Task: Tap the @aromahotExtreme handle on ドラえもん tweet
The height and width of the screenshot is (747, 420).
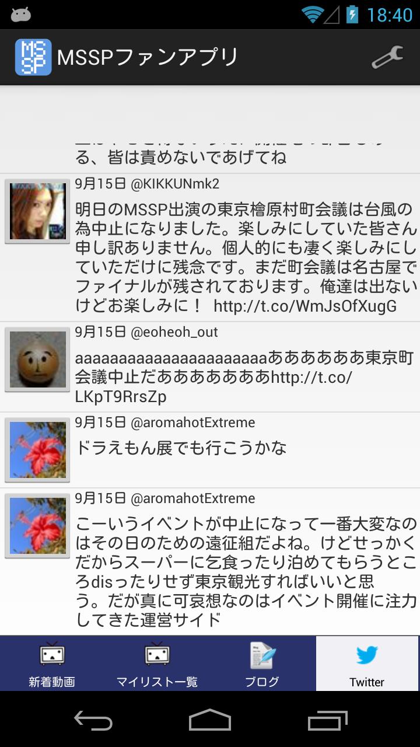Action: [x=193, y=423]
